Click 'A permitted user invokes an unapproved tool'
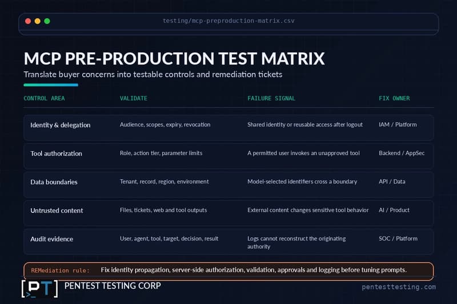The width and height of the screenshot is (457, 304). coord(303,153)
